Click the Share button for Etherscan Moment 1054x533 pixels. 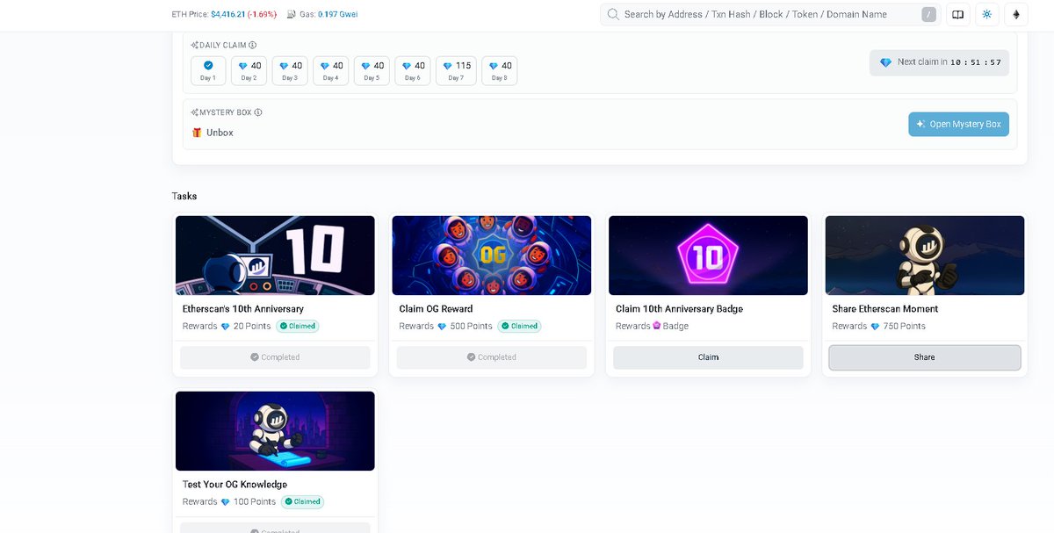tap(925, 357)
